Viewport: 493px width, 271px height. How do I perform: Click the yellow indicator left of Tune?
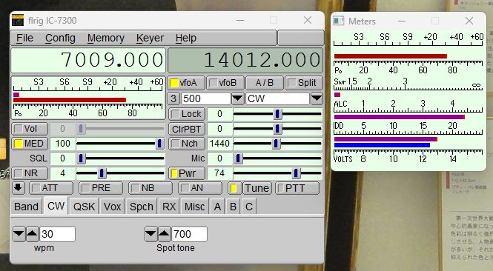click(x=234, y=188)
